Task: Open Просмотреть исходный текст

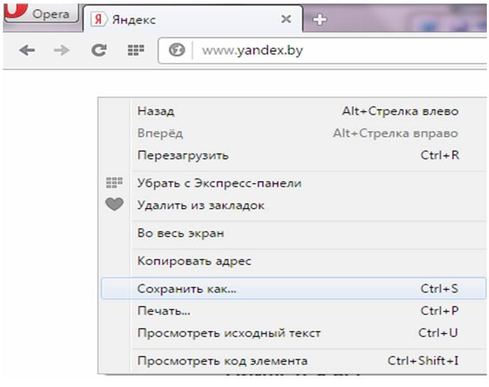Action: (229, 333)
